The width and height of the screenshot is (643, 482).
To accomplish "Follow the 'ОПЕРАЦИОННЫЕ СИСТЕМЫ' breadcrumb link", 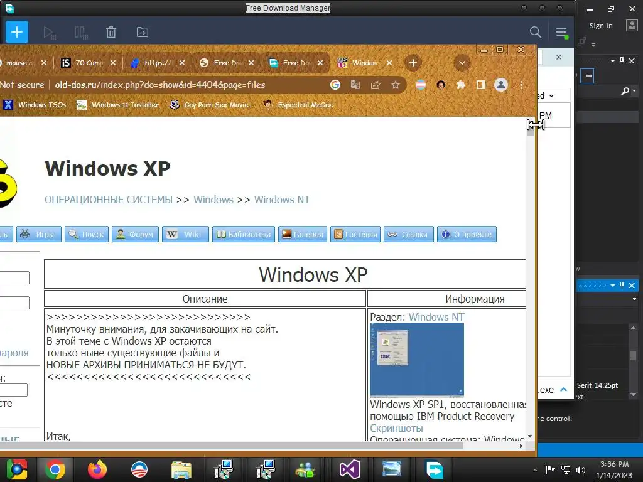I will click(x=109, y=200).
